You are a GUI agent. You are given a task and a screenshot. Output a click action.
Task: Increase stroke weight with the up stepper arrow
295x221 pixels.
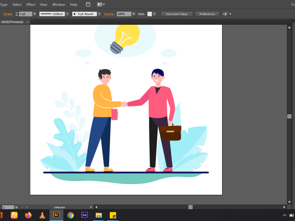point(17,12)
